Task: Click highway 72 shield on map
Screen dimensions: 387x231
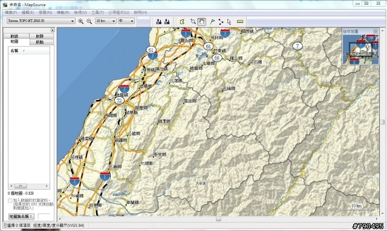Action: click(119, 100)
